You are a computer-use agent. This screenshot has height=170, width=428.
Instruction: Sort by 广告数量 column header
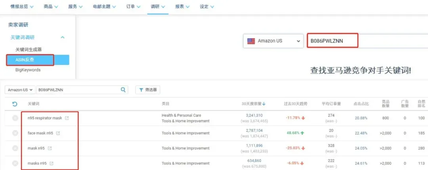click(x=405, y=104)
